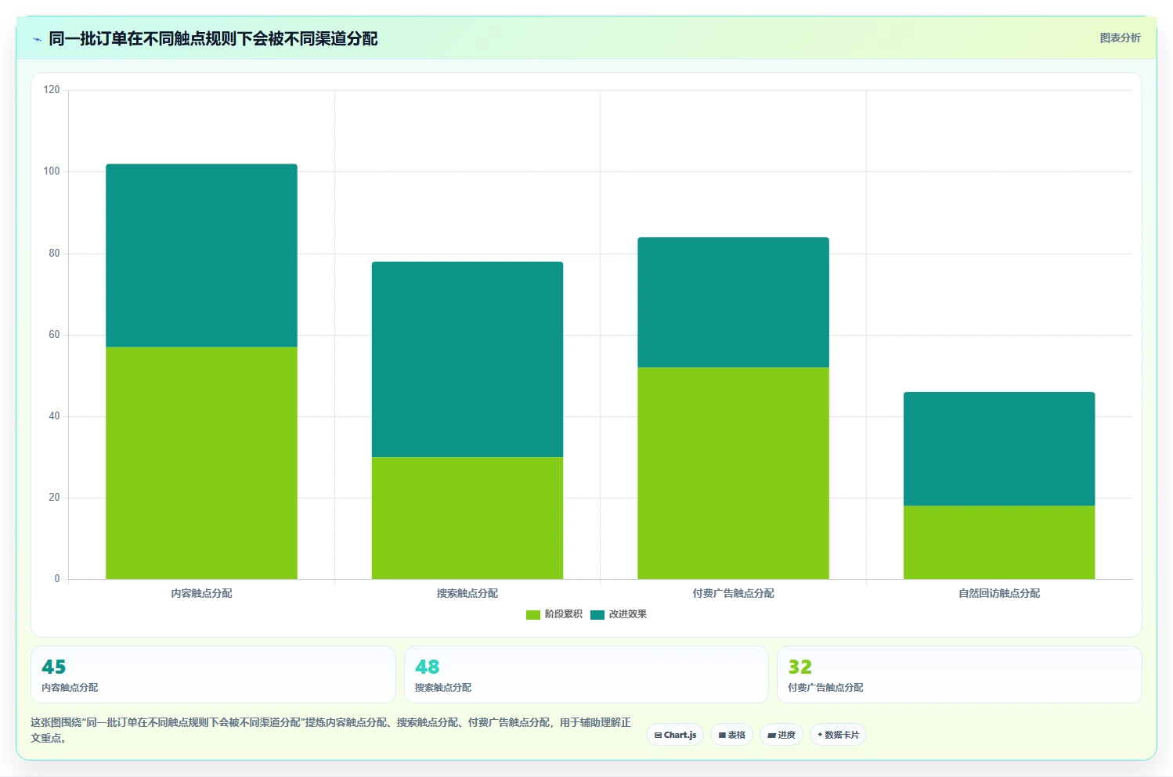The height and width of the screenshot is (777, 1173).
Task: Click the 阶段累积 legend text
Action: coord(564,614)
